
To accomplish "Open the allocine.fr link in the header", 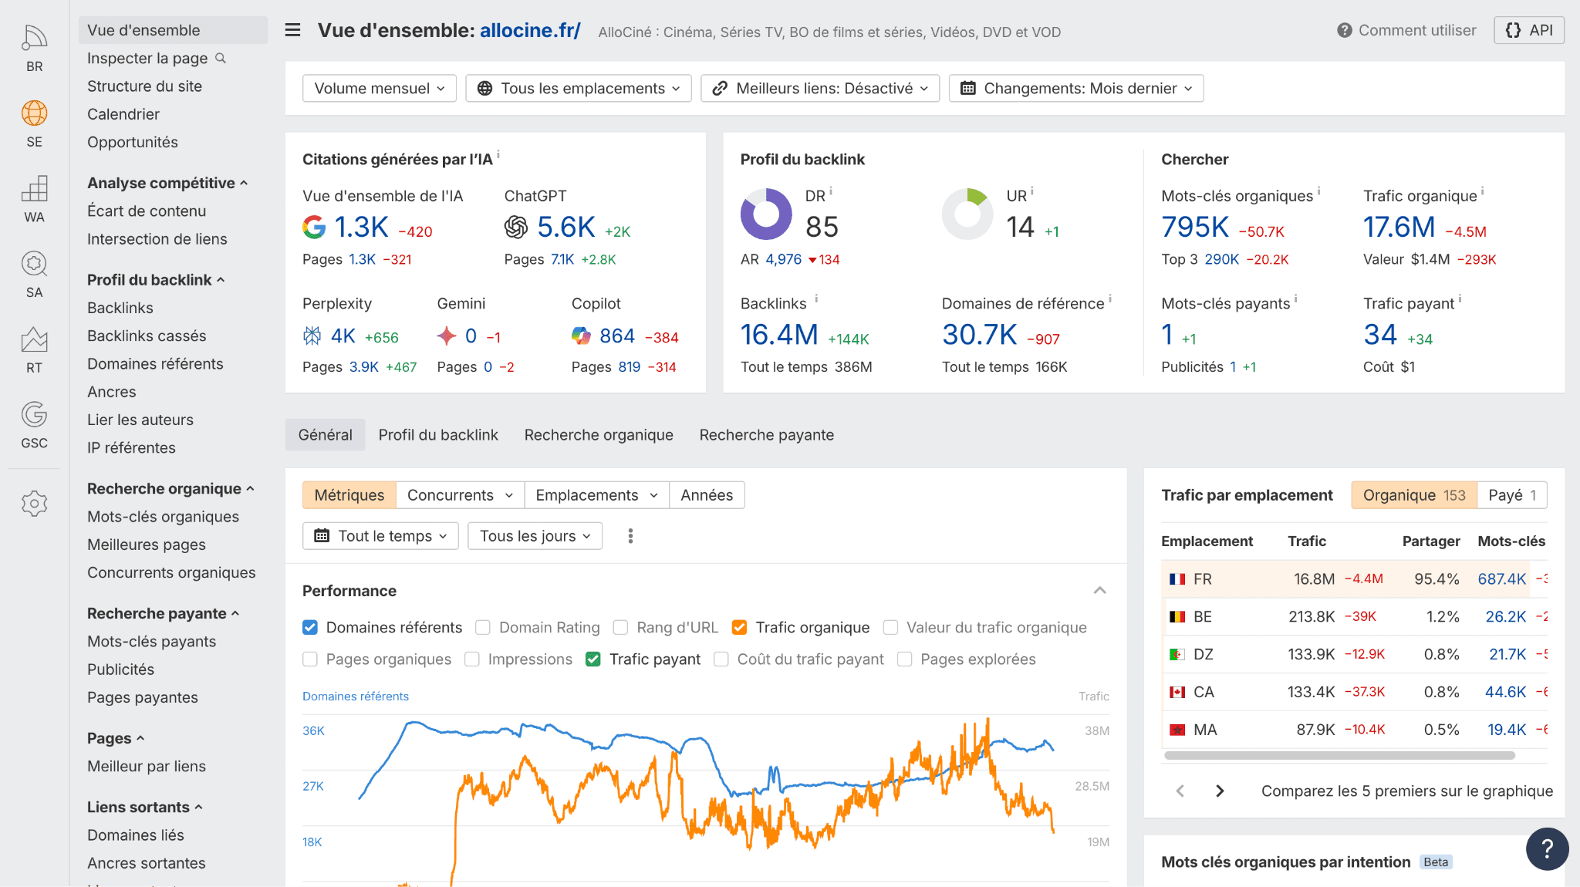I will [x=530, y=31].
